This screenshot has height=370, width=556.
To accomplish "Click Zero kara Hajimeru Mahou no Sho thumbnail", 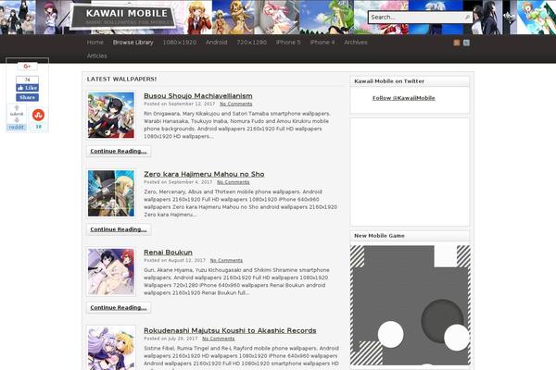I will pyautogui.click(x=111, y=193).
